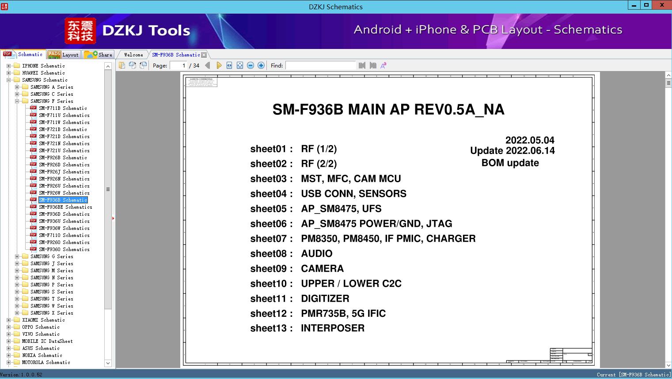Open SM-F936W Schematics file
Viewport: 672px width, 379px height.
(x=64, y=228)
